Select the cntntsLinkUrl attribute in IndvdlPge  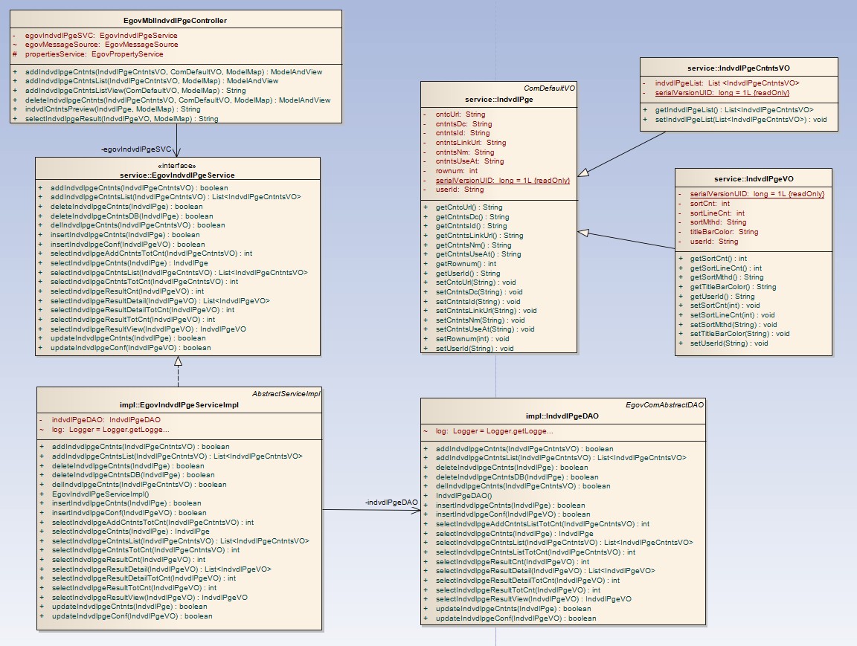point(470,143)
